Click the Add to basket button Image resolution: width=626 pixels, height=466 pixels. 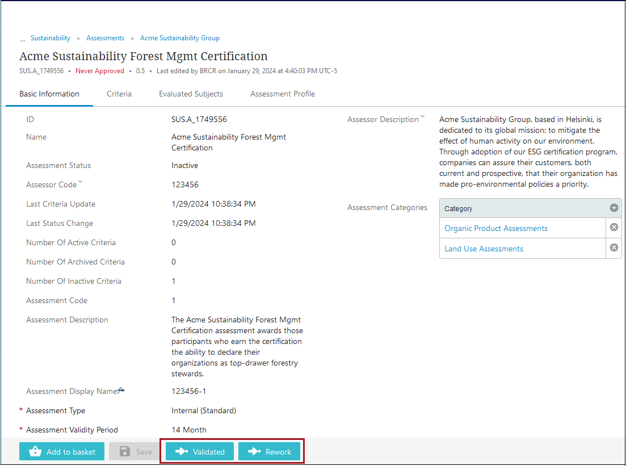pos(62,452)
